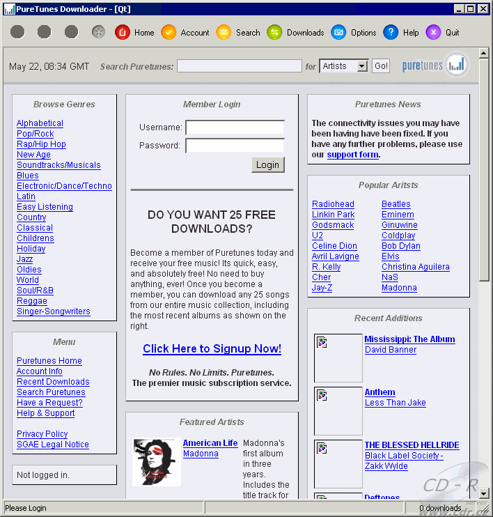Open SGAE Legal Notice link
This screenshot has height=517, width=493.
tap(53, 445)
